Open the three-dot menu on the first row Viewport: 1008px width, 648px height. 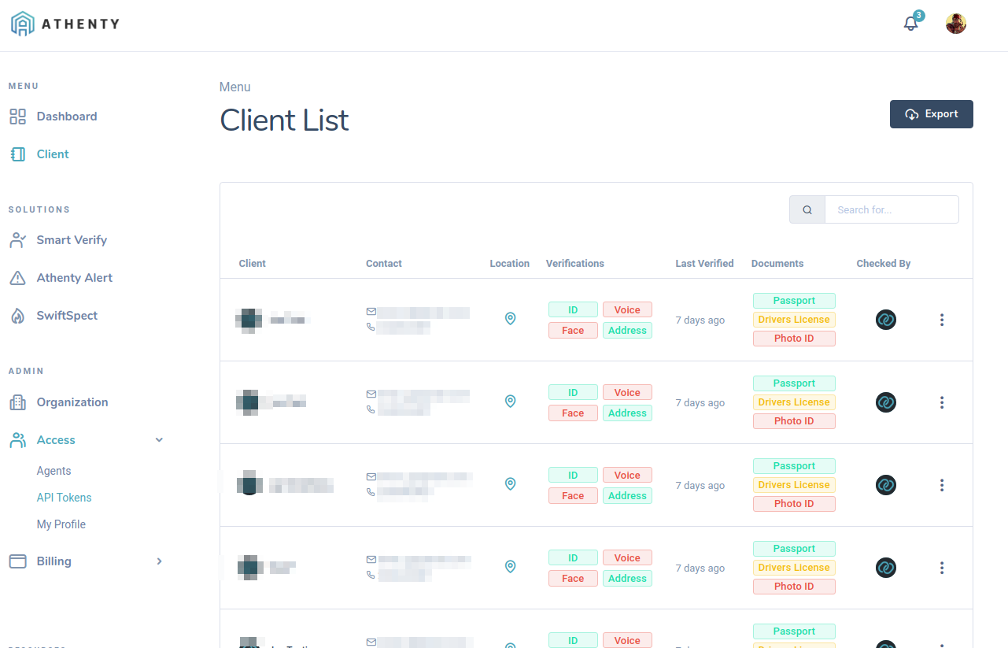point(942,320)
